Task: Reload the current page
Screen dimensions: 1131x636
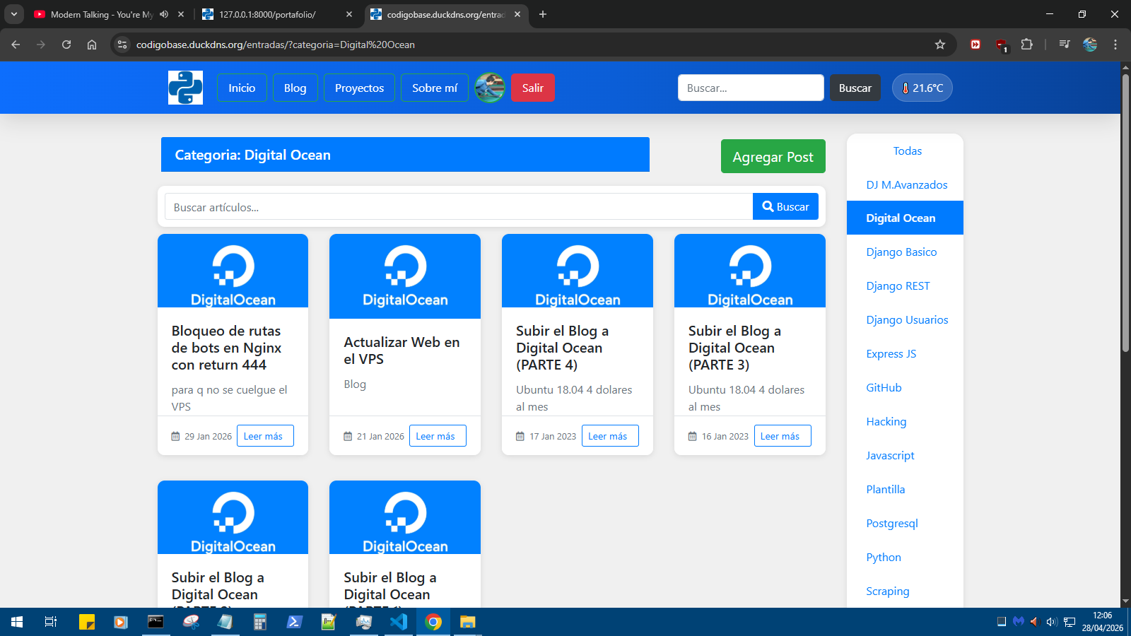Action: pos(66,45)
